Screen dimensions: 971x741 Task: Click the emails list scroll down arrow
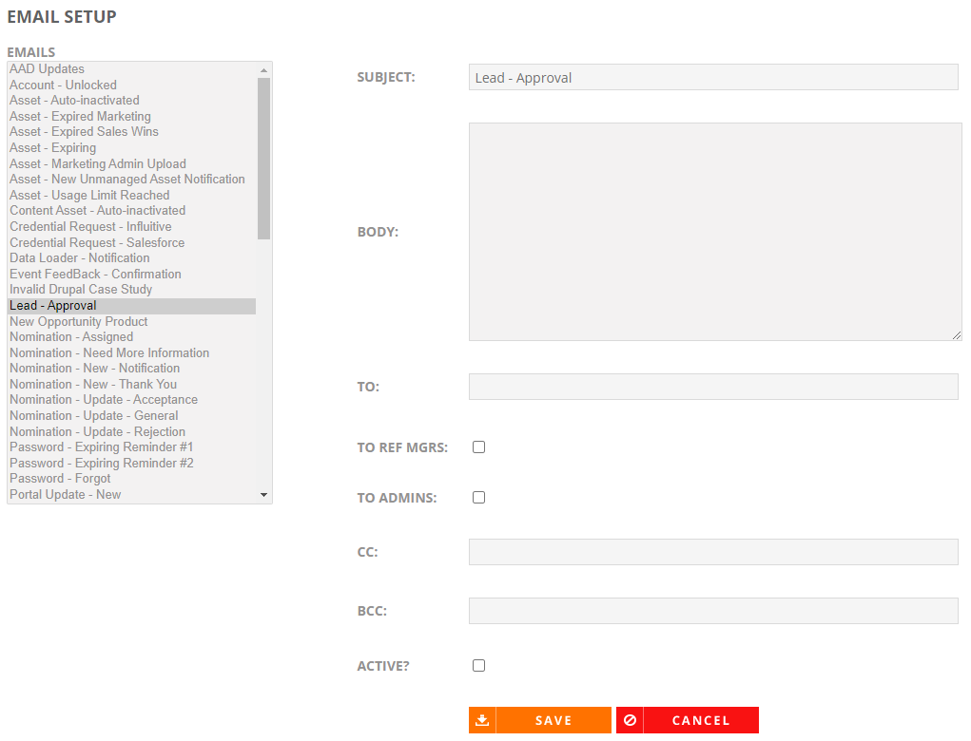click(x=263, y=495)
